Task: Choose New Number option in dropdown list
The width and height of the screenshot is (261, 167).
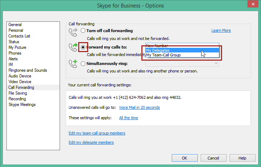Action: coord(182,46)
